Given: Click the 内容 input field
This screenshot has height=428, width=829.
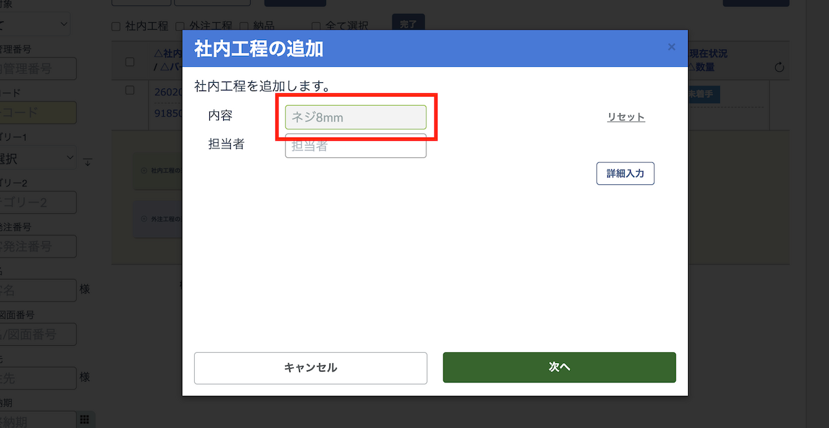Looking at the screenshot, I should click(355, 117).
